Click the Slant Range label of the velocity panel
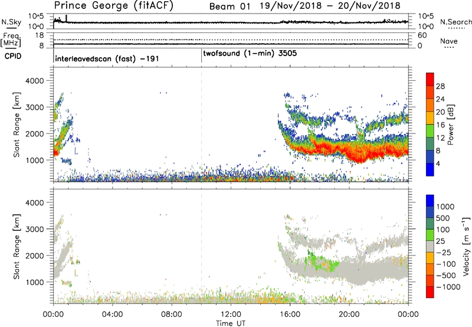Screen dimensions: 472x327 click(x=17, y=246)
